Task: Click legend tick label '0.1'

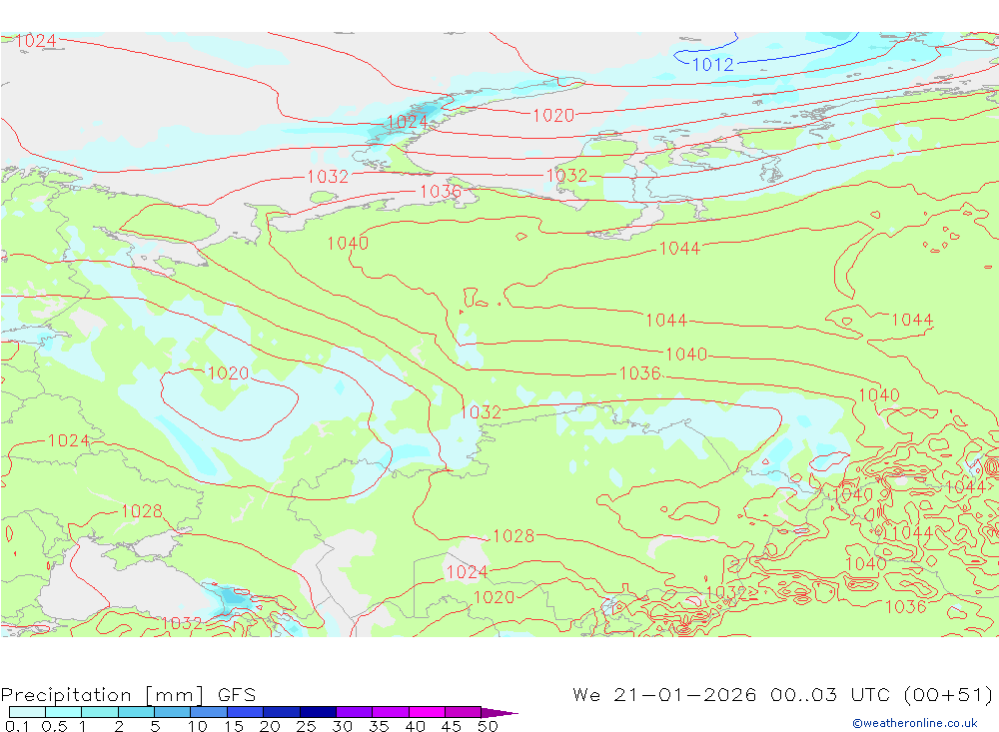Action: pyautogui.click(x=17, y=726)
